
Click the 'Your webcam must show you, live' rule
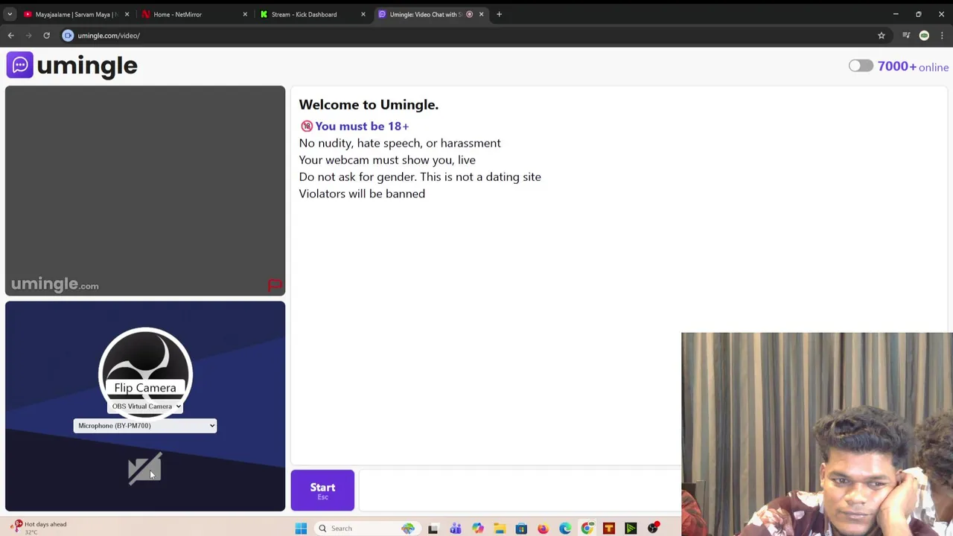(387, 160)
